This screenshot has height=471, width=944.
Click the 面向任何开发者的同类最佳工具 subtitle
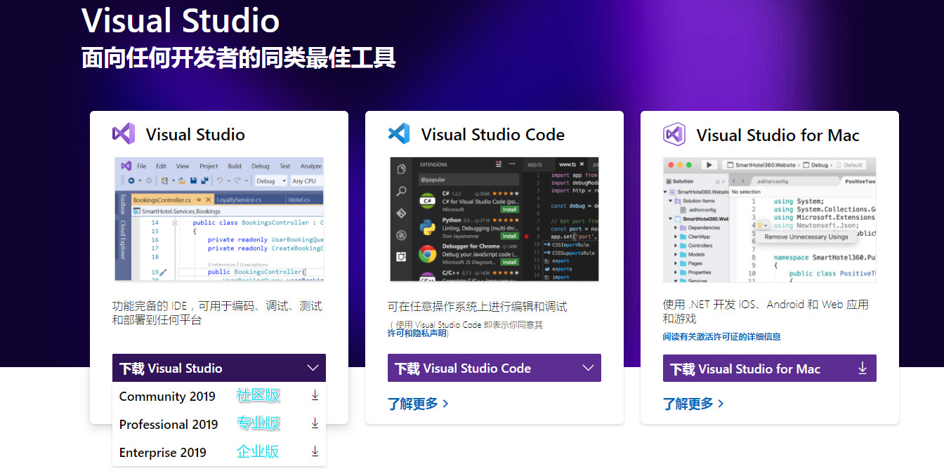coord(239,58)
